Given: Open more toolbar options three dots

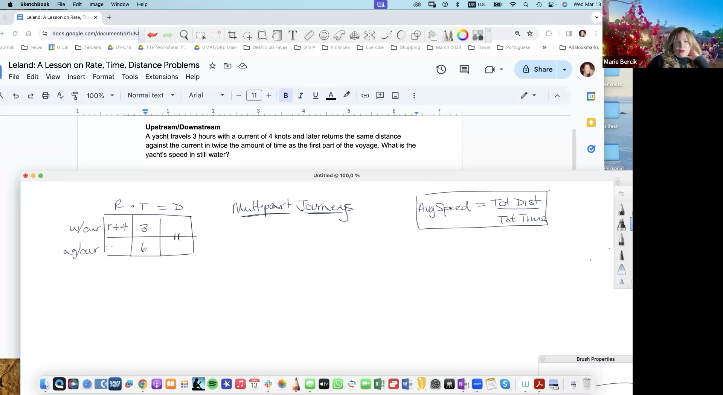Looking at the screenshot, I should (414, 96).
